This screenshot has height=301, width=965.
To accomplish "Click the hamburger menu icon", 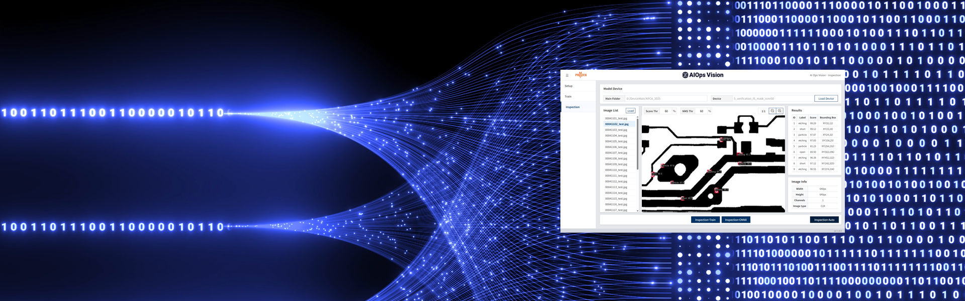I will (x=567, y=75).
